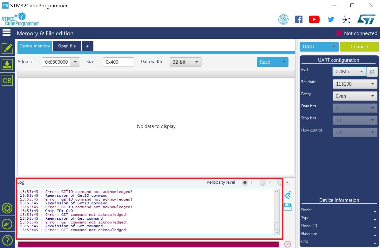The width and height of the screenshot is (380, 248).
Task: Open settings gear in sidebar
Action: click(x=7, y=208)
